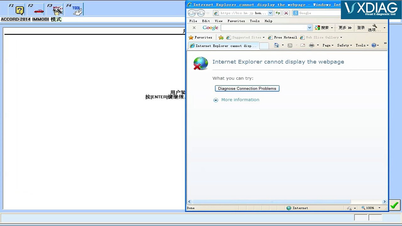Open a new blank tab
Screen dimensions: 402x226
pyautogui.click(x=264, y=46)
